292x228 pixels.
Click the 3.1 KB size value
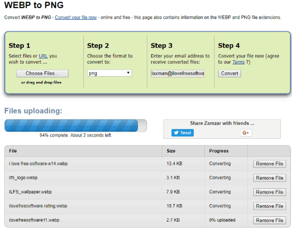[x=173, y=178]
